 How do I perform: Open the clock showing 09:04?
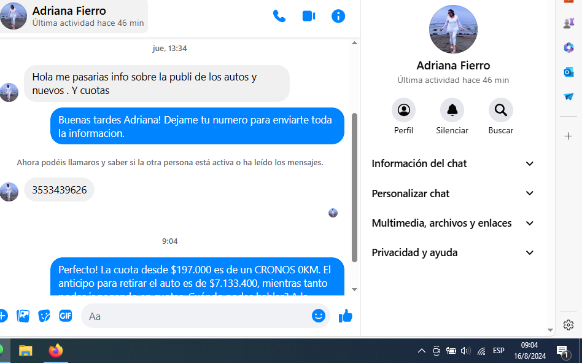point(530,351)
